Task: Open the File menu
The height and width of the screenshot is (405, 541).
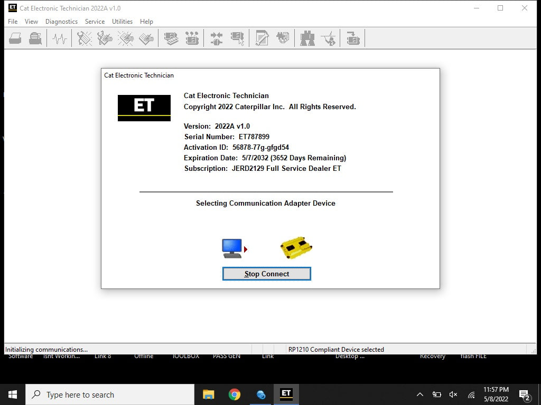Action: tap(13, 21)
